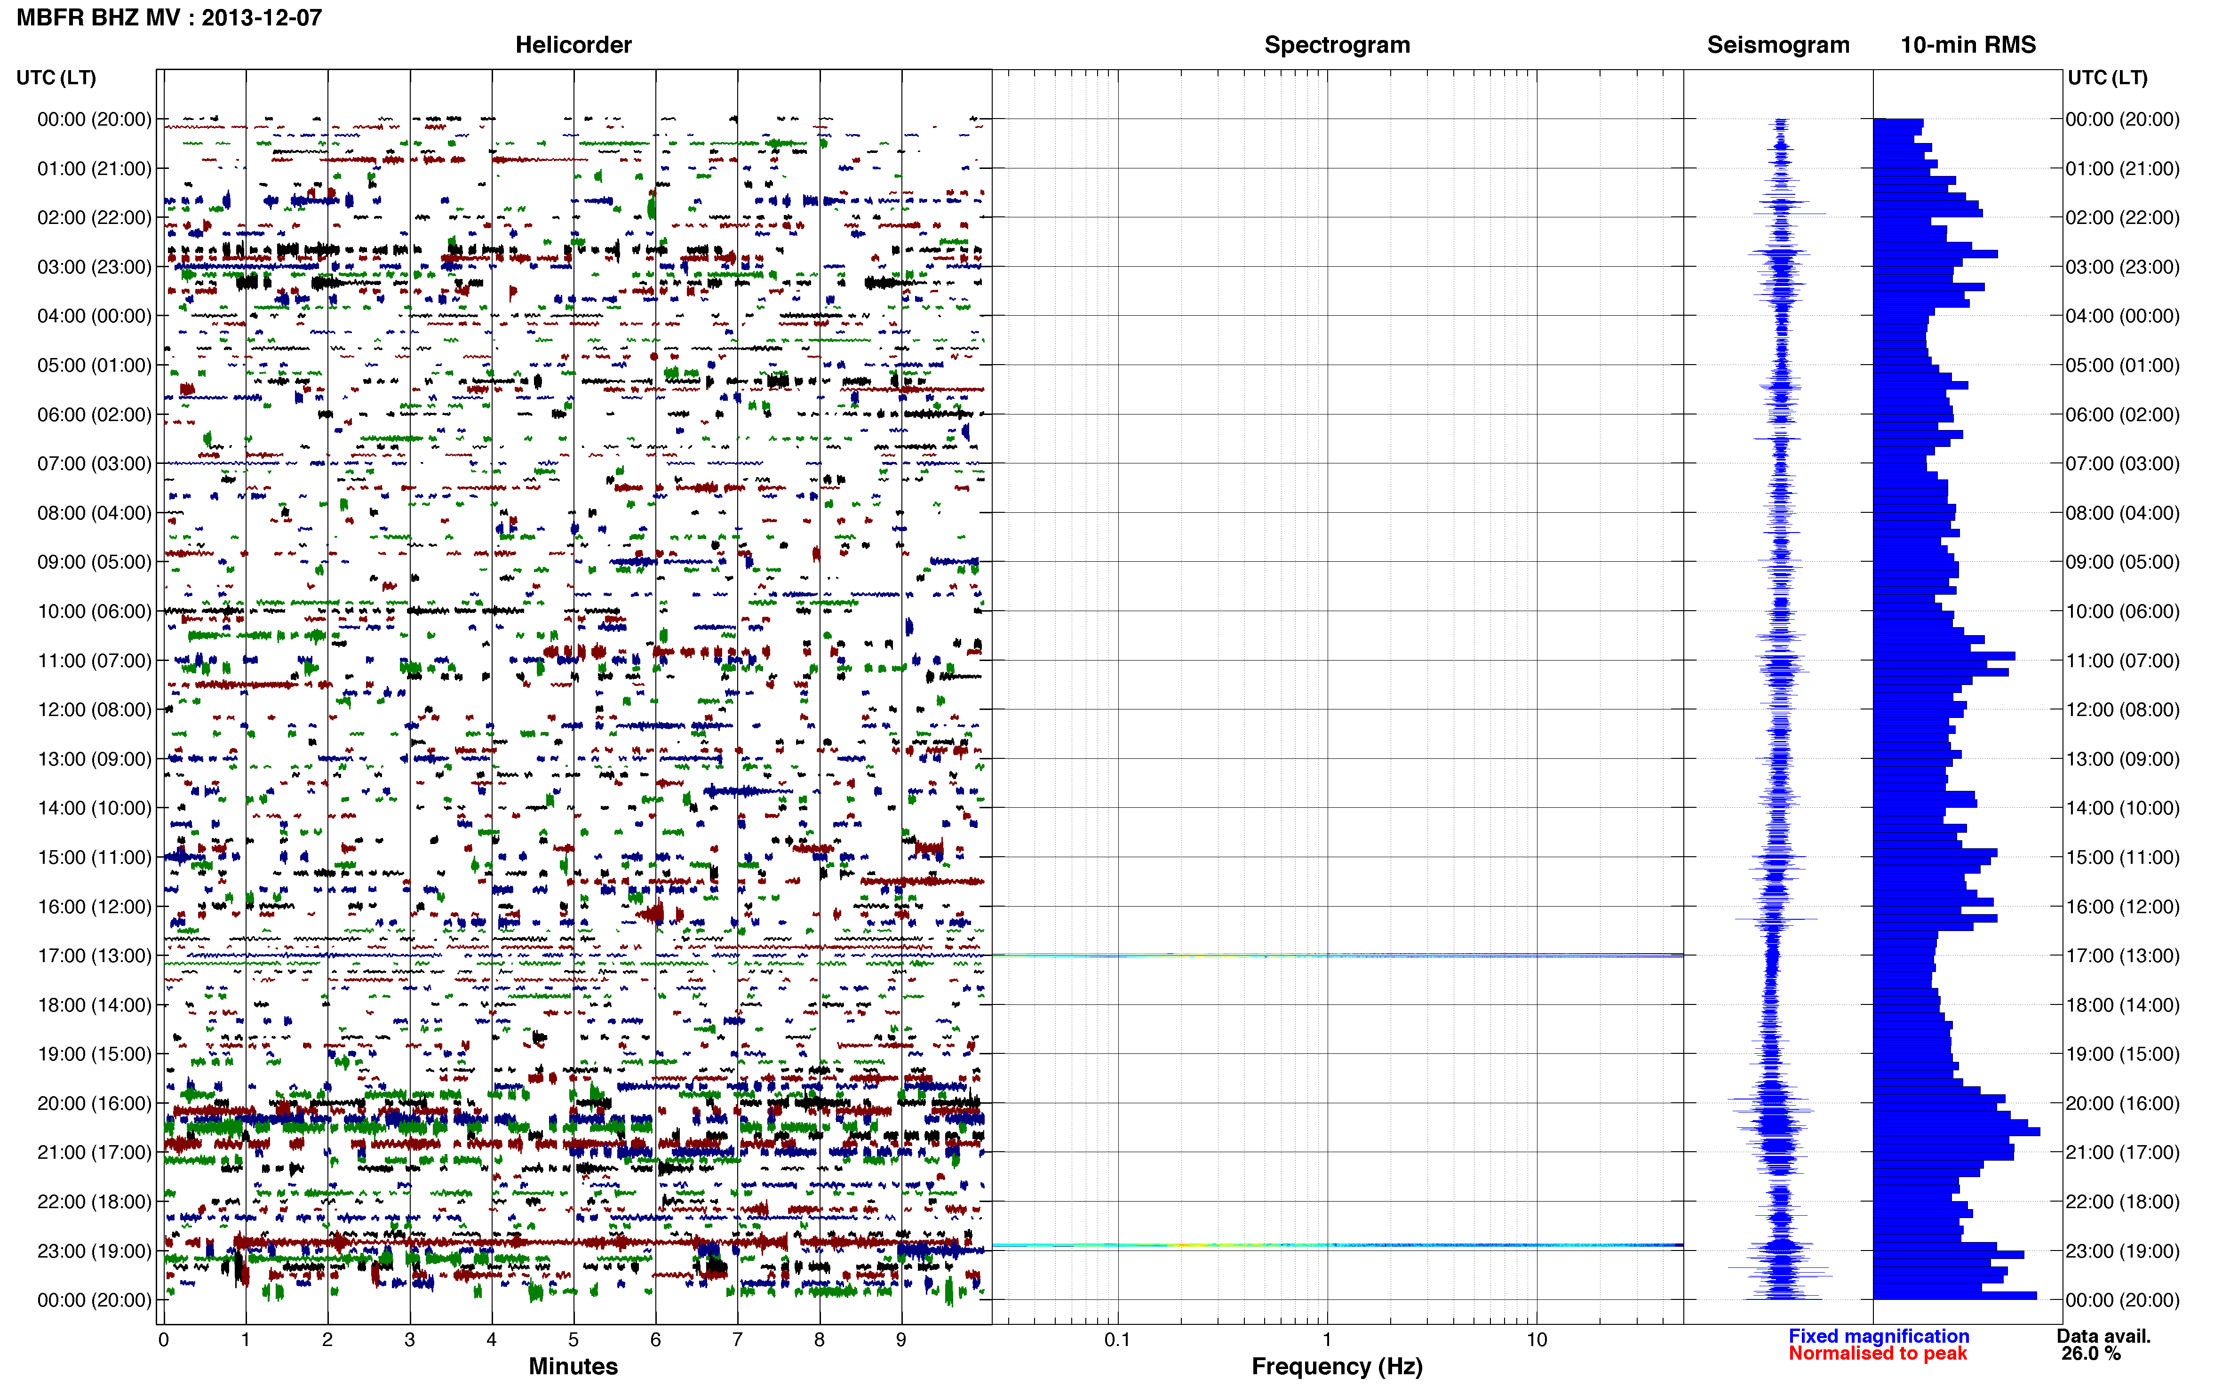This screenshot has height=1394, width=2230.
Task: Click the '10-min RMS' panel heading
Action: tap(1967, 45)
